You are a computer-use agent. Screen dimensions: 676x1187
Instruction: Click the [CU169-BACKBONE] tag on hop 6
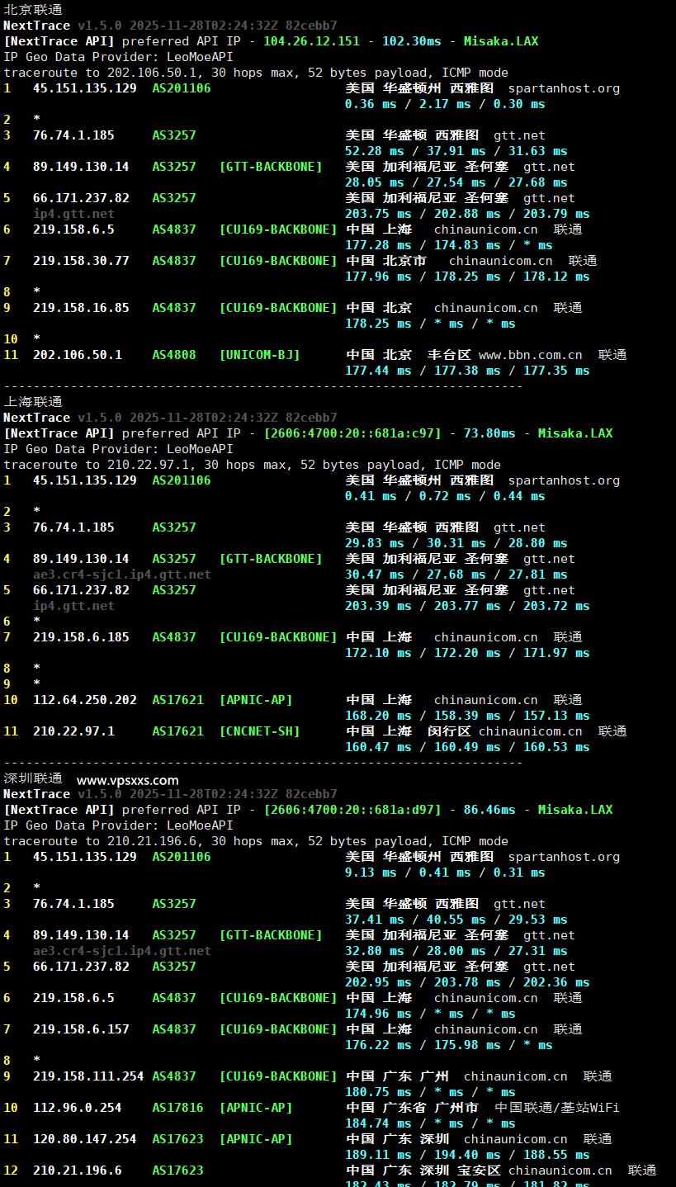click(x=280, y=229)
